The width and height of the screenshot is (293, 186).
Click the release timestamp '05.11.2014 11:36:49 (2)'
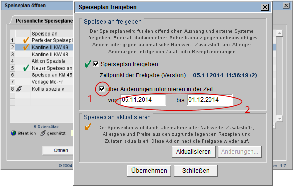[x=225, y=75]
